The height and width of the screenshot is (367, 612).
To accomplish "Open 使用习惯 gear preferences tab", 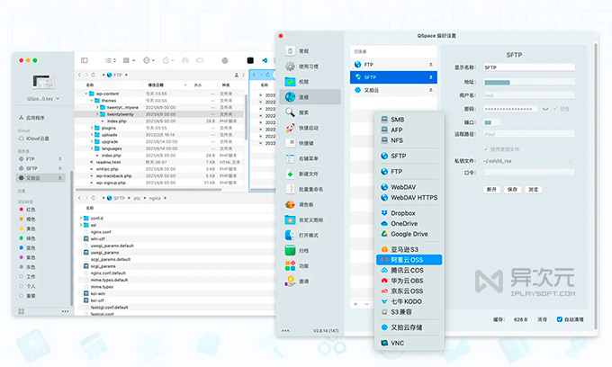I will (x=310, y=67).
